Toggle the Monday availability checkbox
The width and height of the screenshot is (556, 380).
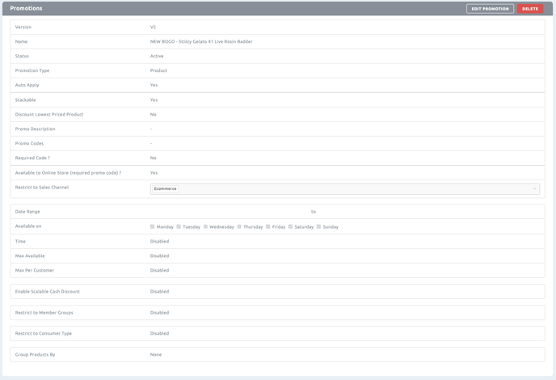click(x=153, y=226)
